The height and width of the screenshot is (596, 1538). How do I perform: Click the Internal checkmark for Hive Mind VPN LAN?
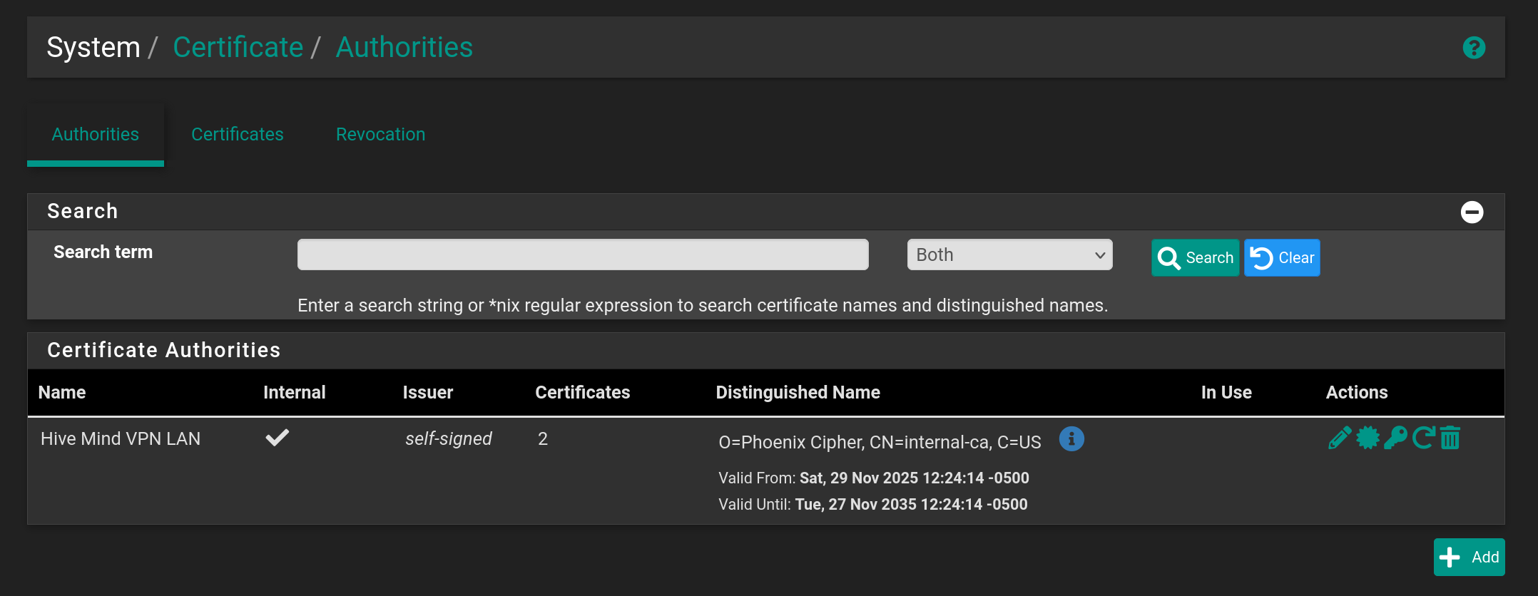pos(277,438)
